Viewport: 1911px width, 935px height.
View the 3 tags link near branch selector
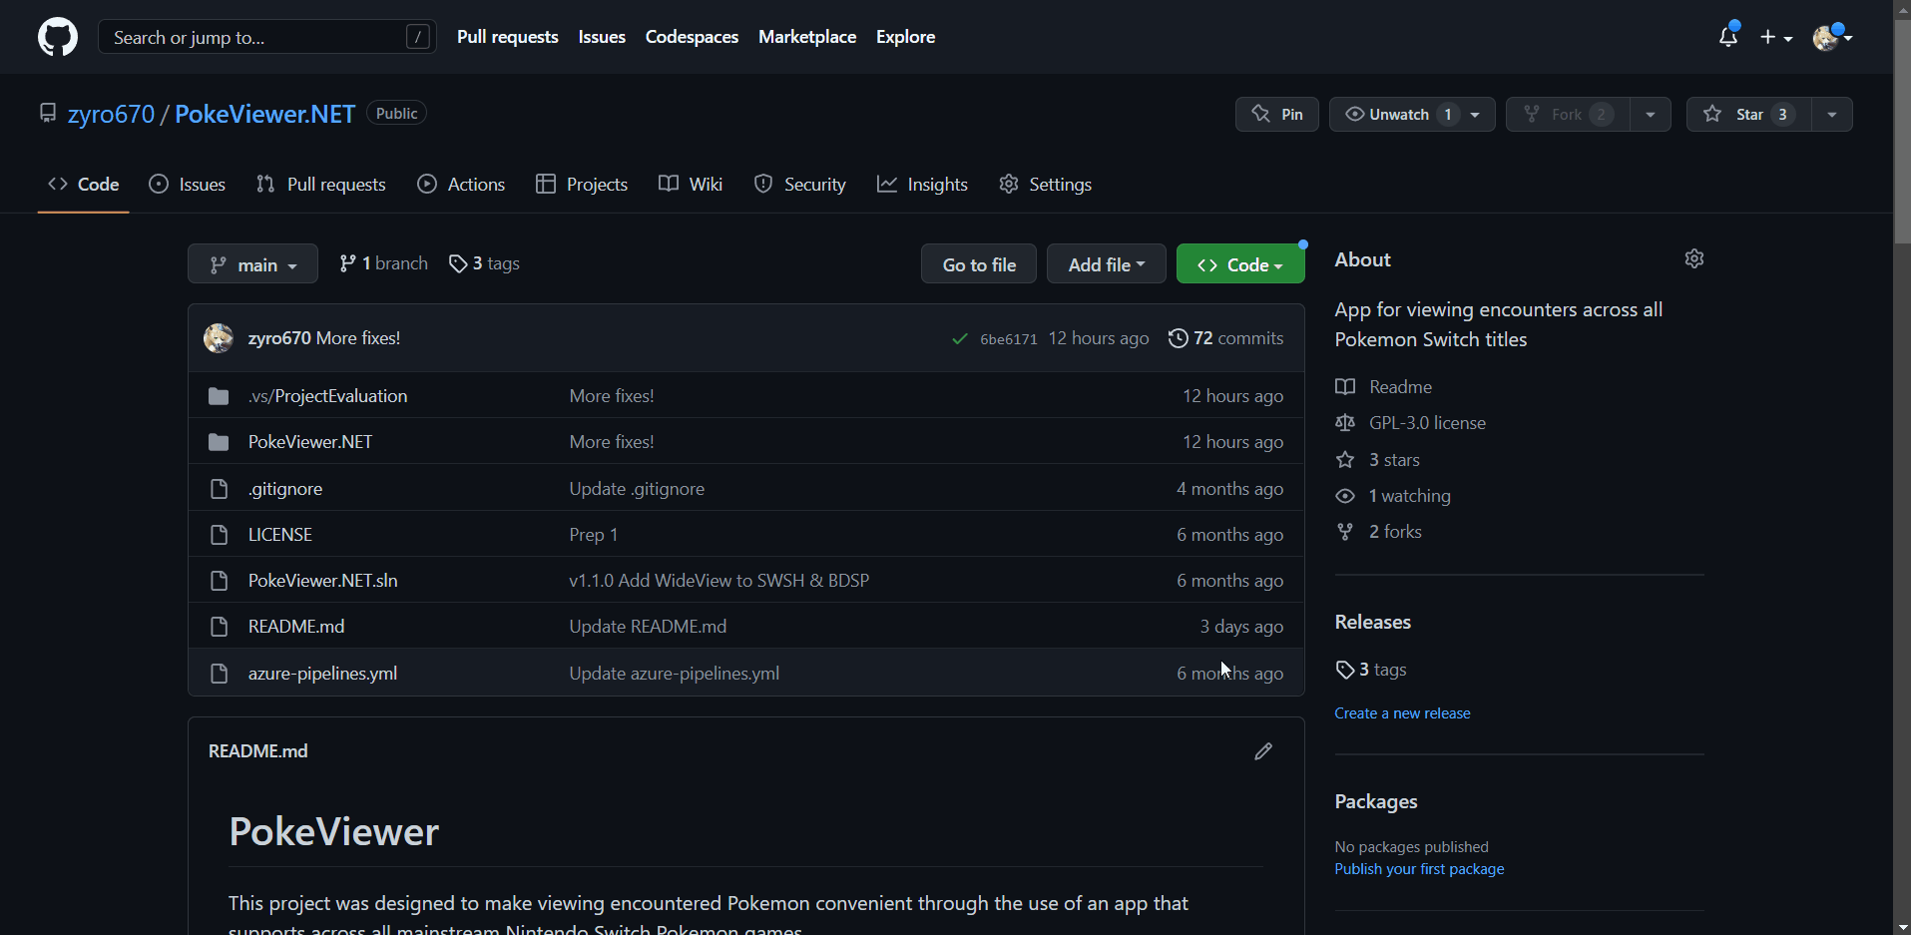pyautogui.click(x=485, y=263)
